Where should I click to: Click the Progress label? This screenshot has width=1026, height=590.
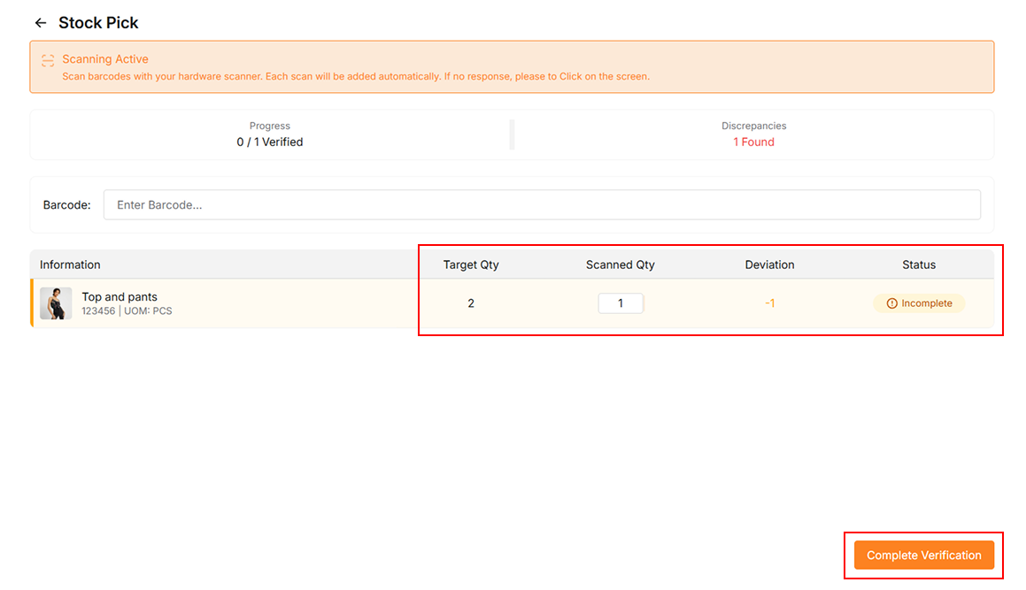(x=270, y=126)
